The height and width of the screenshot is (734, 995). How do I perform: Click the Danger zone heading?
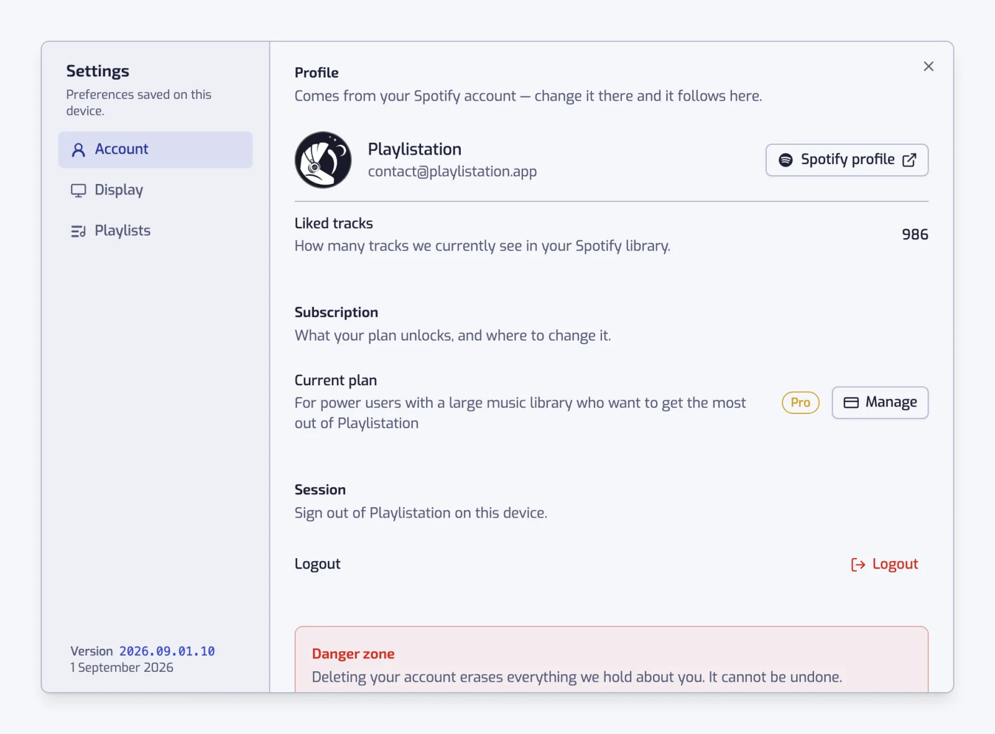[x=353, y=654]
